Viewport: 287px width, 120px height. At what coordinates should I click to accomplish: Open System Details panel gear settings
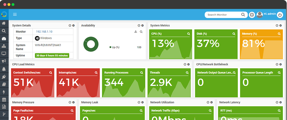pos(74,26)
